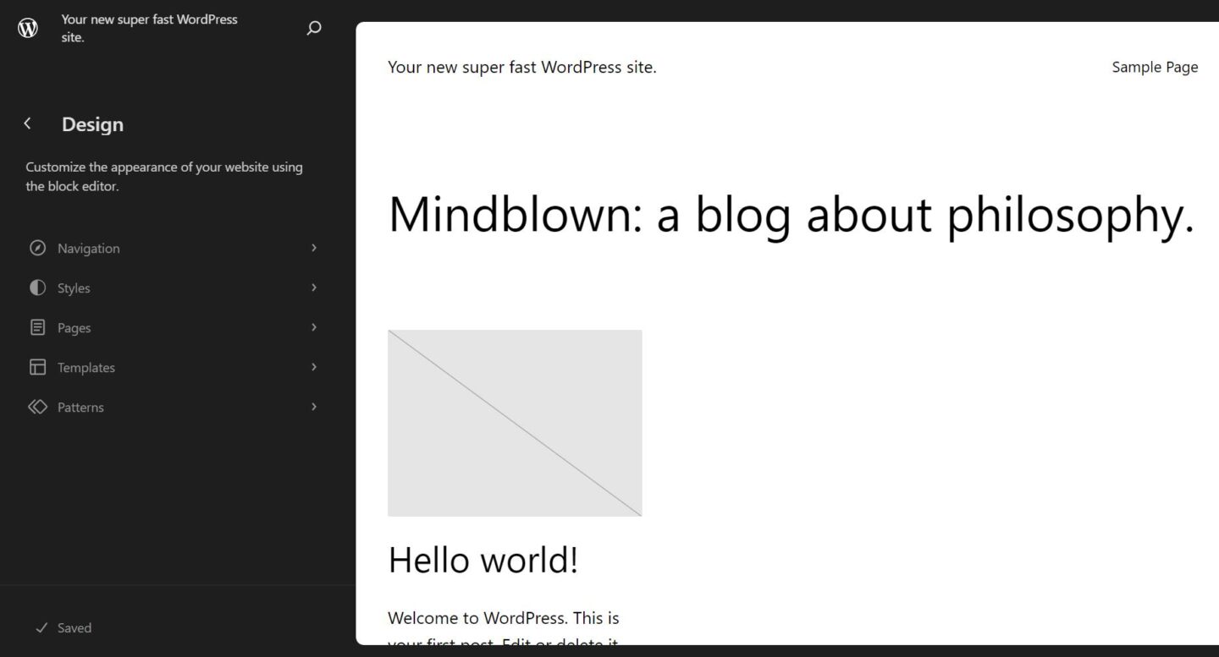Click the Hello world! post title
1219x657 pixels.
tap(483, 560)
